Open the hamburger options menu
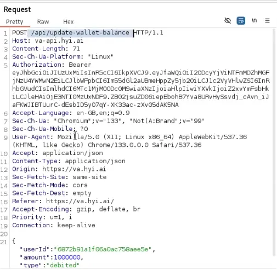Viewport: 277px width, 270px height. 267,20
